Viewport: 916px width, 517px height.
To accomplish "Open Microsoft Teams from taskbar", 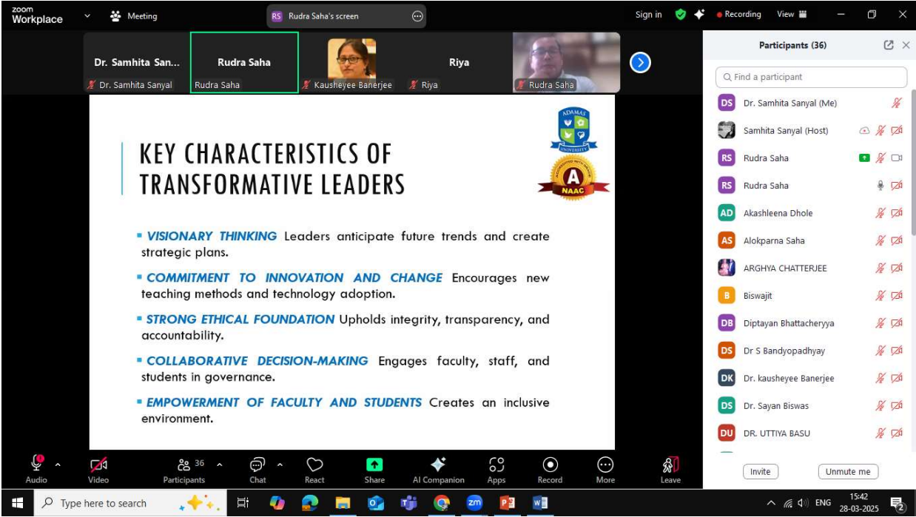I will [408, 503].
